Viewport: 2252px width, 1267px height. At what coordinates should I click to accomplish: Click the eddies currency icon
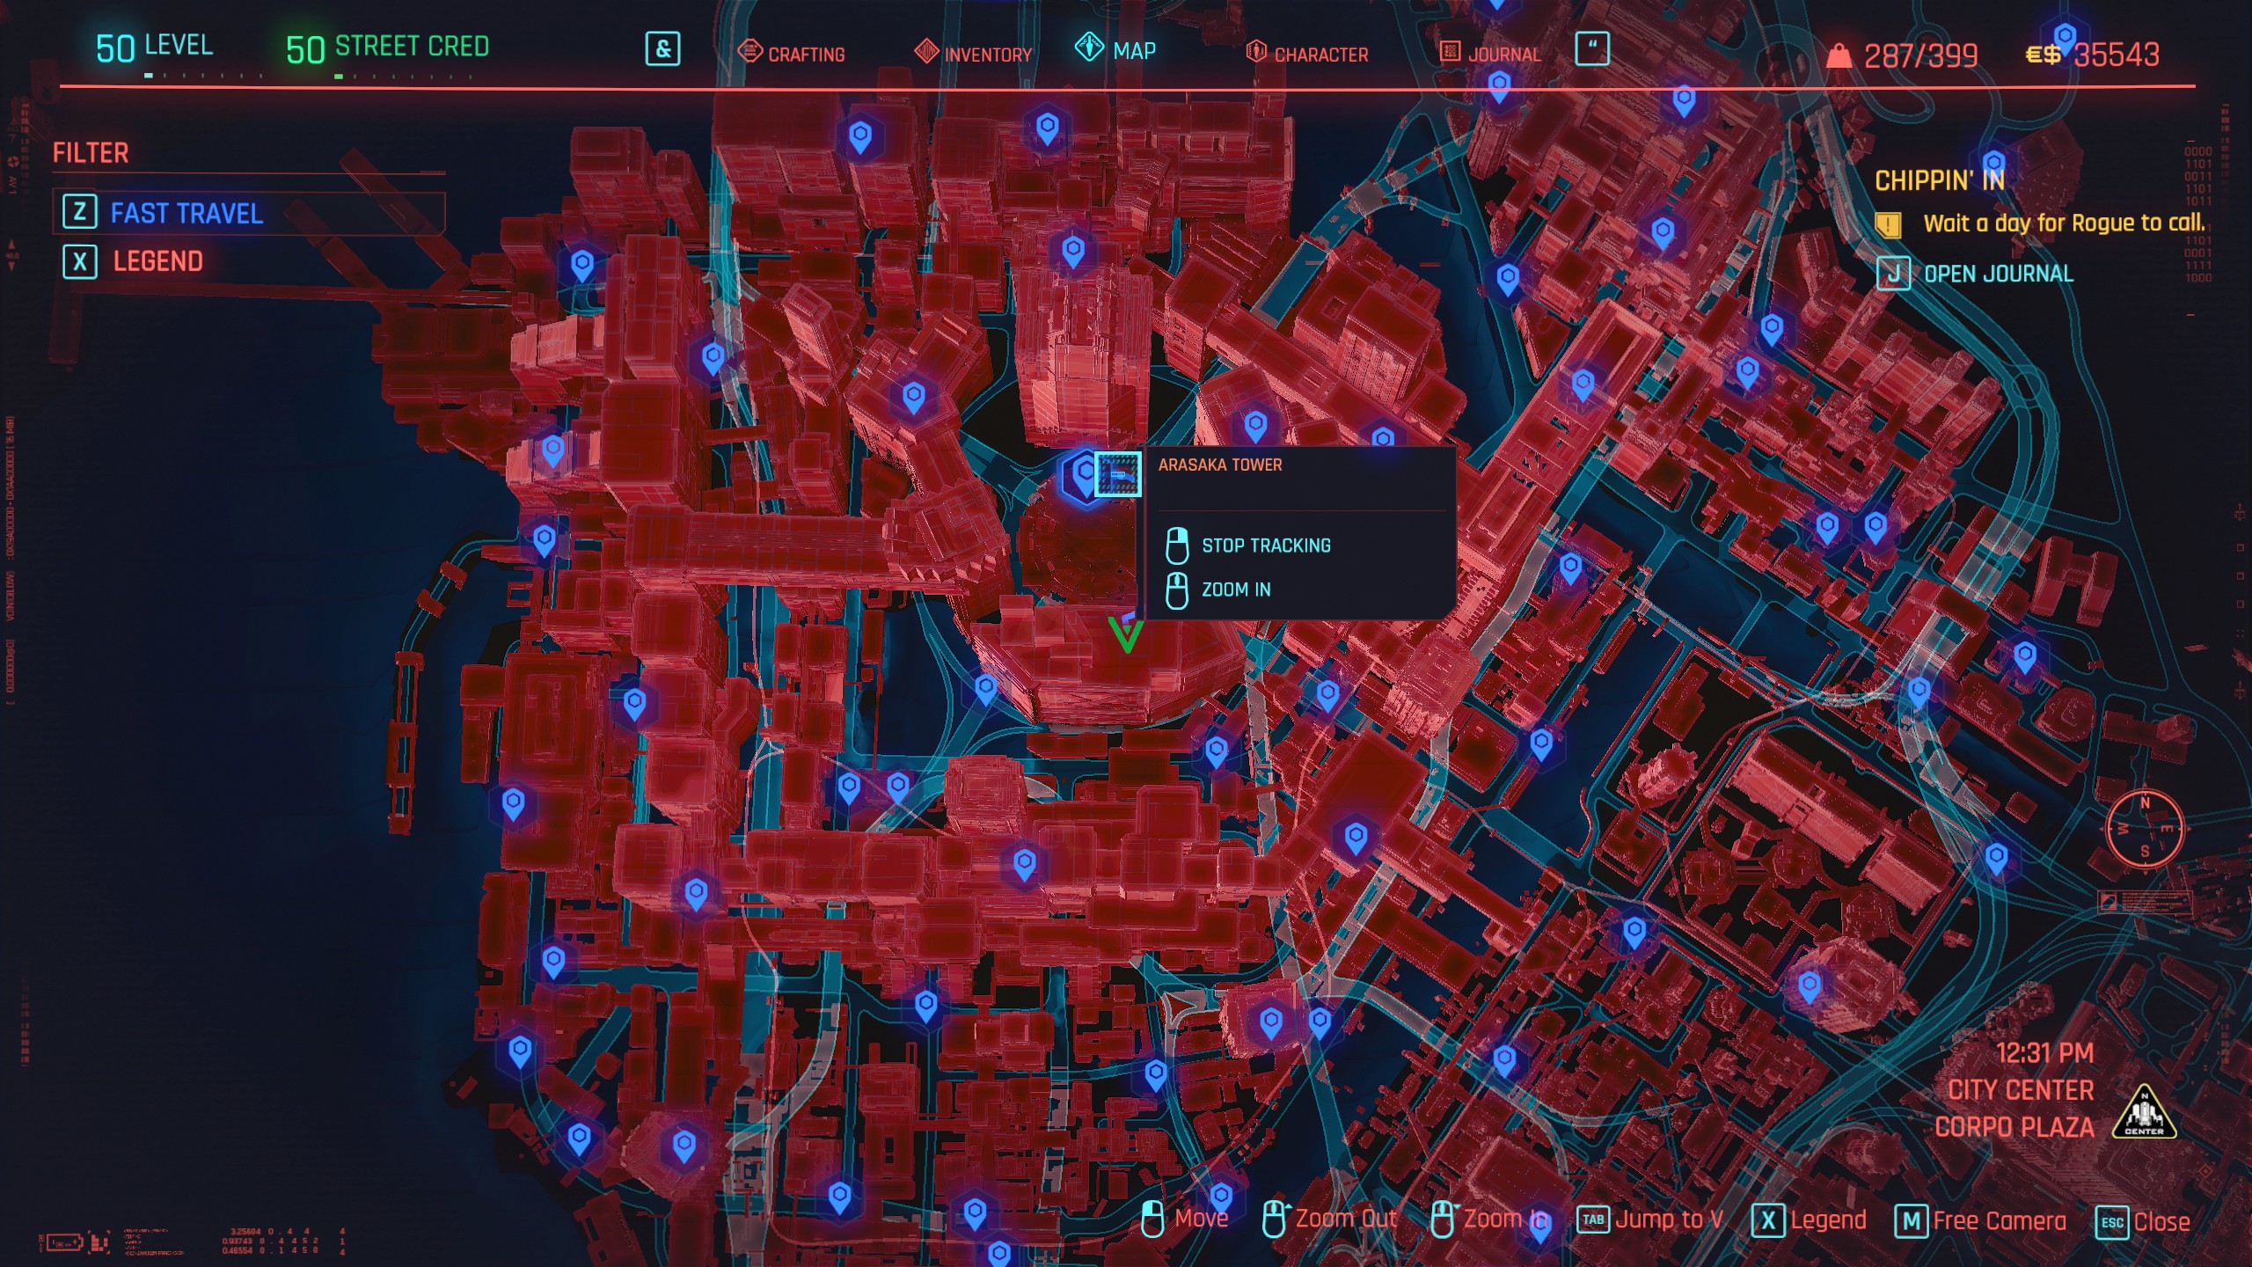point(2043,55)
